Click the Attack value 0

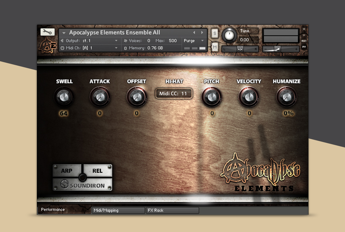[100, 113]
